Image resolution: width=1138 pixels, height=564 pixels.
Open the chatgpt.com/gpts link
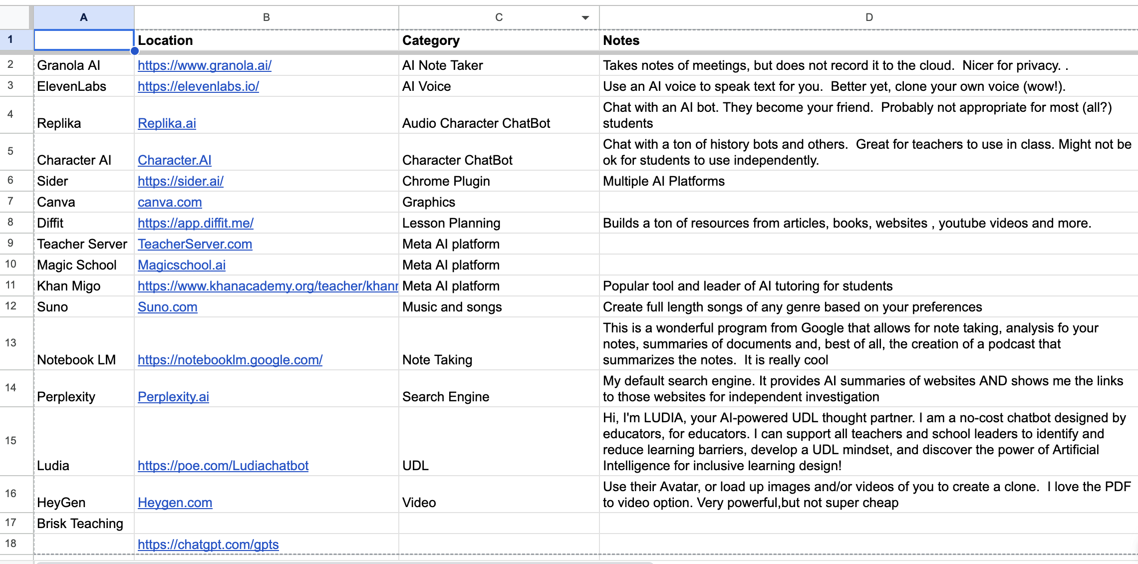point(208,545)
